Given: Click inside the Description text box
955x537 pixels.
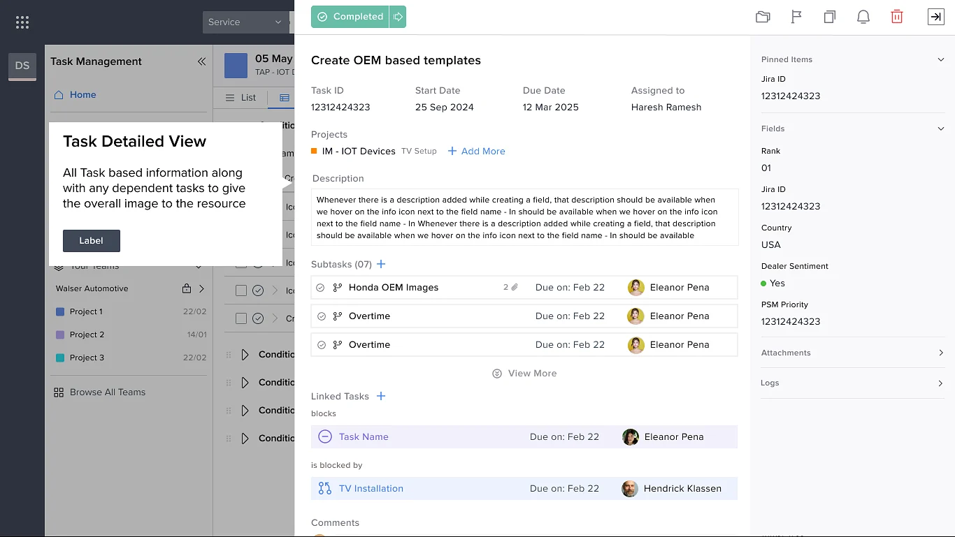Looking at the screenshot, I should point(525,217).
